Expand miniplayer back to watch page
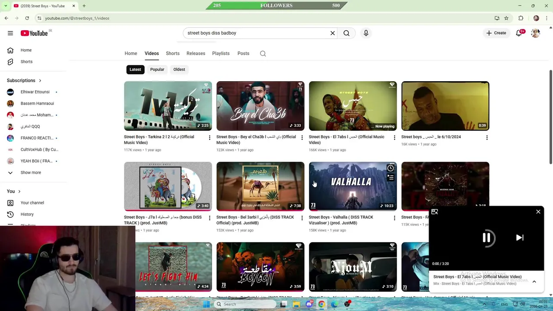The image size is (553, 311). (x=435, y=212)
